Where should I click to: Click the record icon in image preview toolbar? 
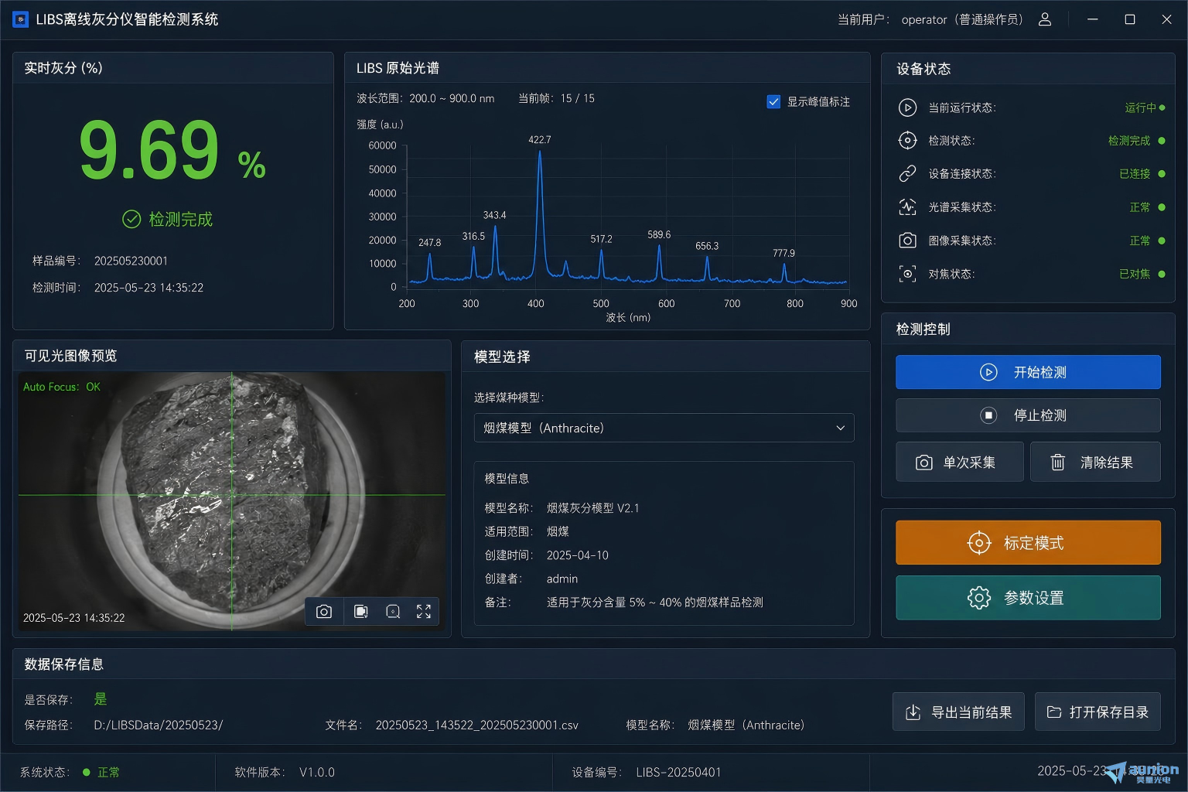[x=360, y=612]
